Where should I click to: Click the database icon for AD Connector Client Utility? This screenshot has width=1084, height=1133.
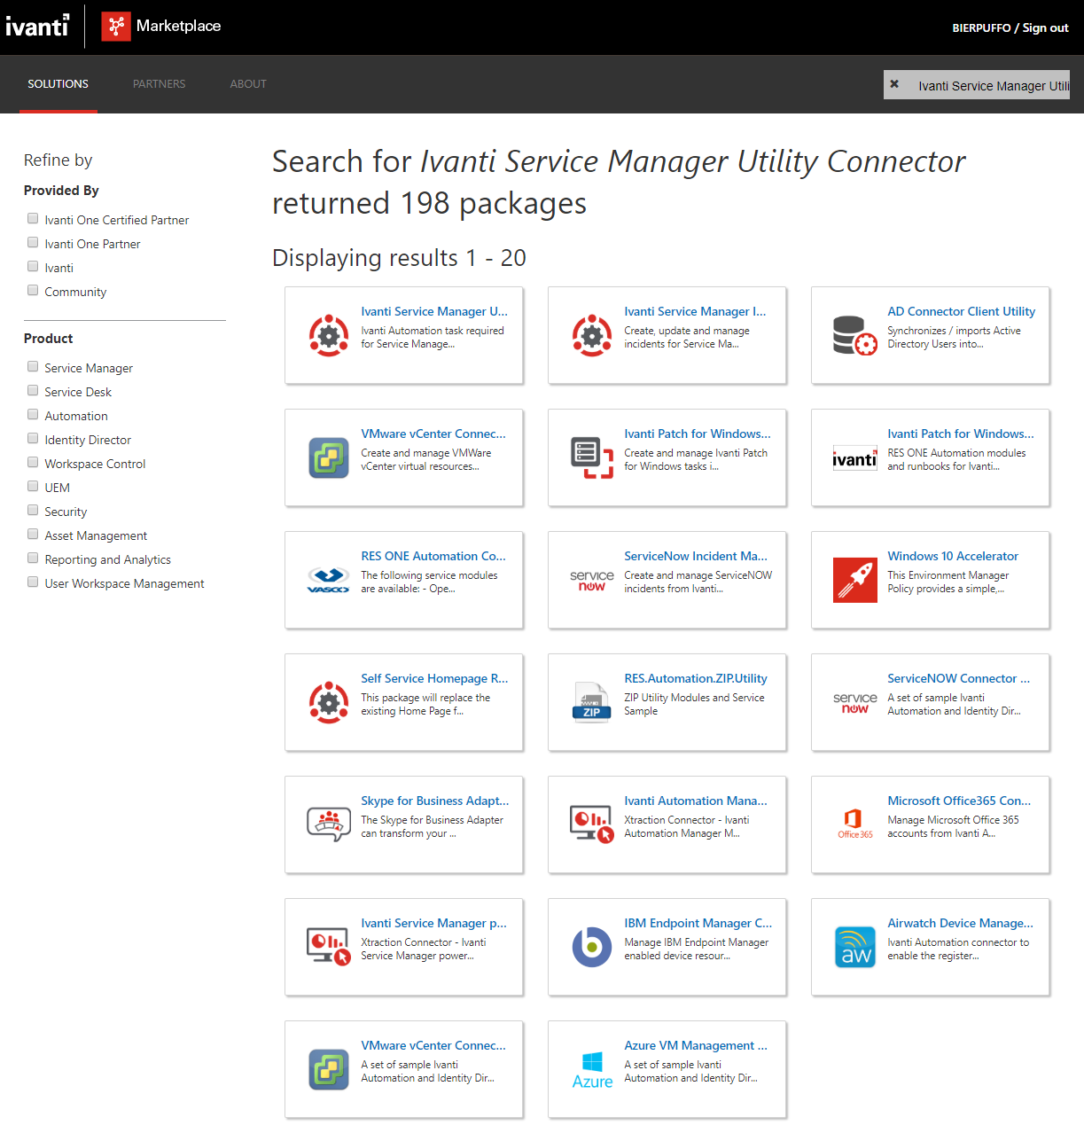coord(855,335)
